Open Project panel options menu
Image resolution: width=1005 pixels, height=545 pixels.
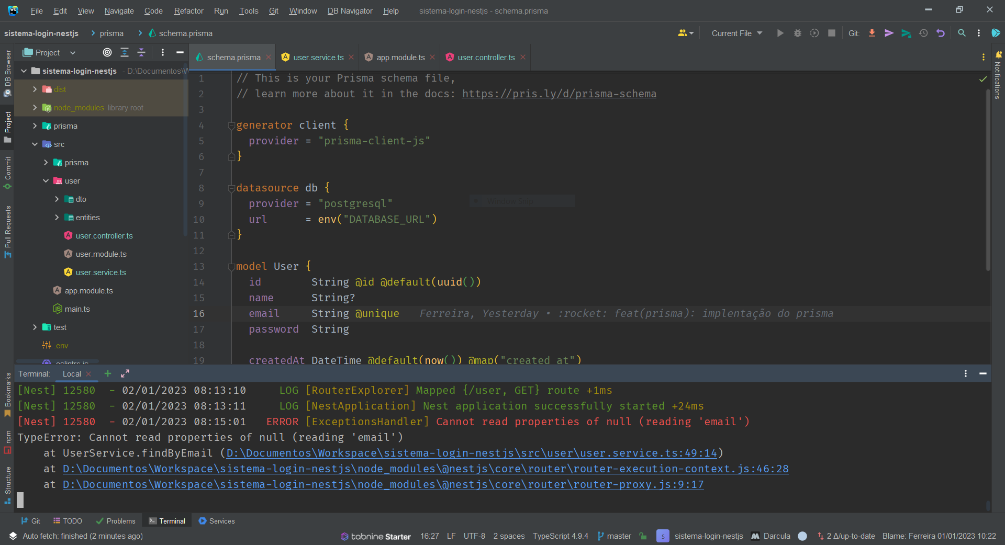pyautogui.click(x=163, y=52)
